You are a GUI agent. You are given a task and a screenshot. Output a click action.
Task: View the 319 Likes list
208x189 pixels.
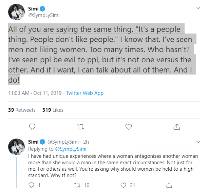[x=53, y=110]
